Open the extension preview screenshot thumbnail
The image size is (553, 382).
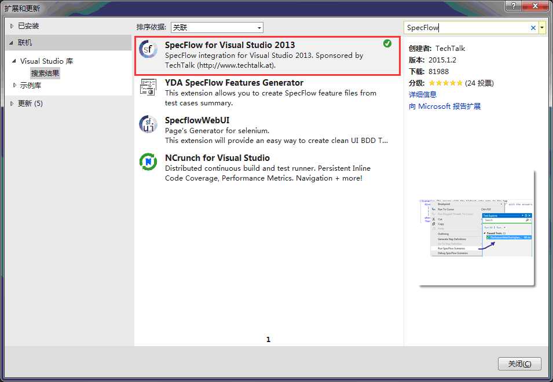[x=477, y=228]
